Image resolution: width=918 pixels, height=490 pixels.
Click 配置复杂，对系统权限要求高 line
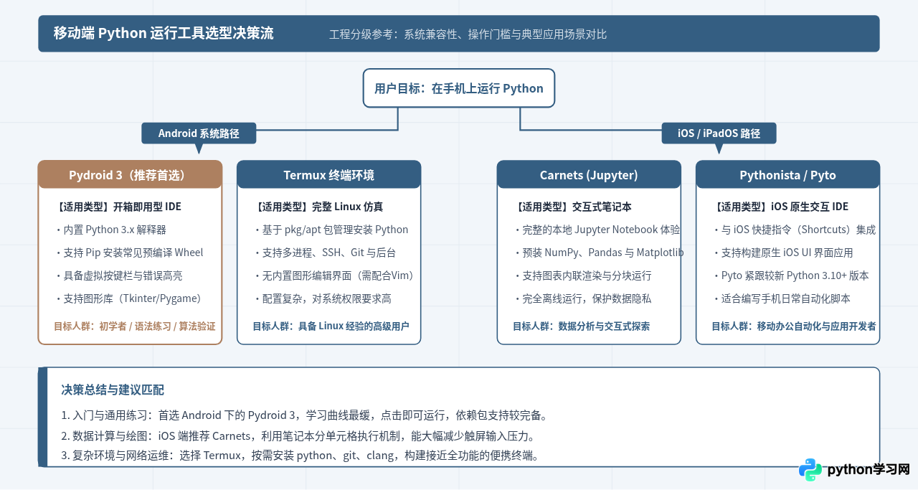click(323, 298)
